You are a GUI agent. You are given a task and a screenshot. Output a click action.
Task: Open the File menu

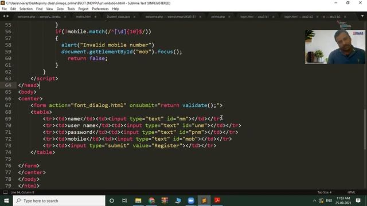coord(4,9)
